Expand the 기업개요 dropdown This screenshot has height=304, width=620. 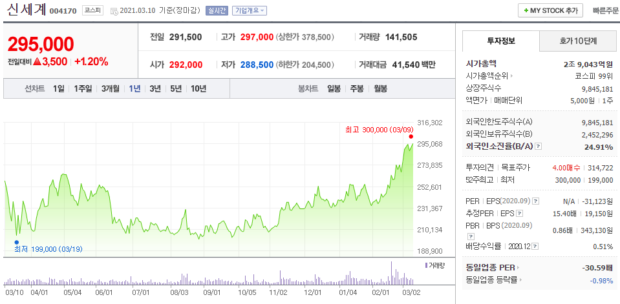250,11
